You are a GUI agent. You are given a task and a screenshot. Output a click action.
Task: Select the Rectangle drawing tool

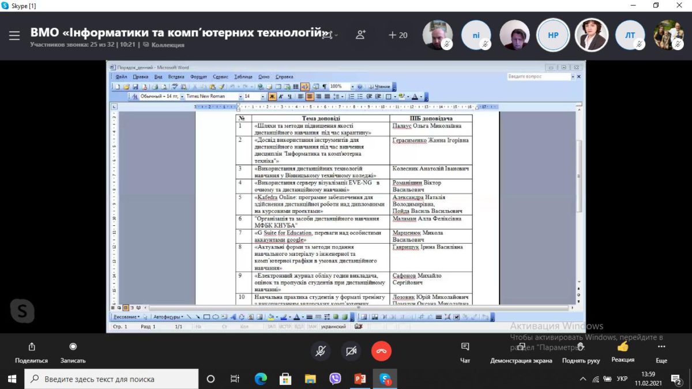[206, 317]
